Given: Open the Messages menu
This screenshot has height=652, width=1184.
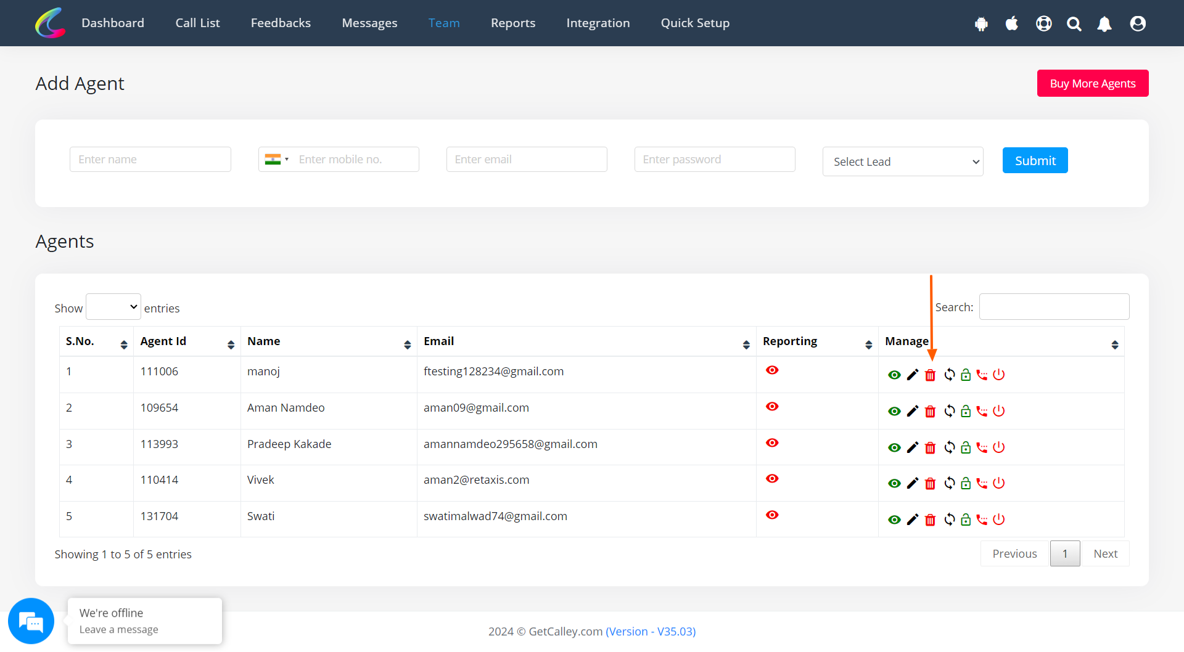Looking at the screenshot, I should (369, 23).
